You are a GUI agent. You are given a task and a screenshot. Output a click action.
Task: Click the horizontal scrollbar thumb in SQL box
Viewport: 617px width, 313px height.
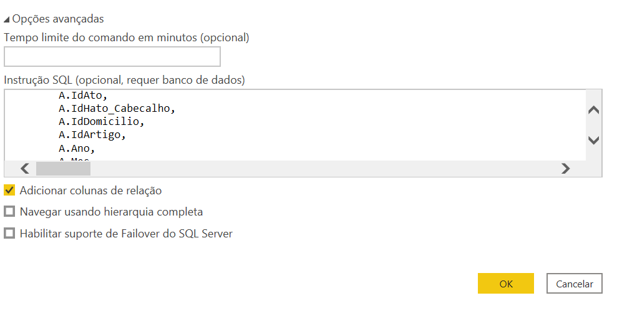click(x=64, y=169)
